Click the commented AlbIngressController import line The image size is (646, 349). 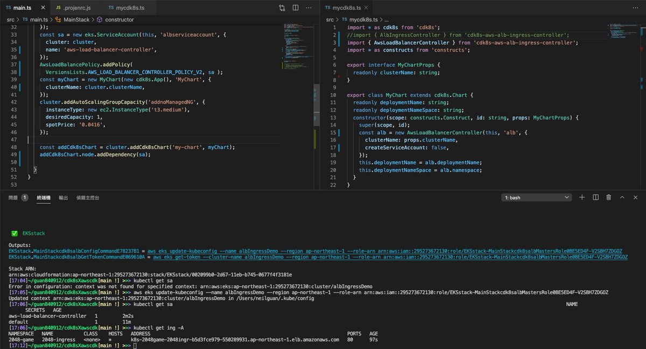tap(458, 34)
